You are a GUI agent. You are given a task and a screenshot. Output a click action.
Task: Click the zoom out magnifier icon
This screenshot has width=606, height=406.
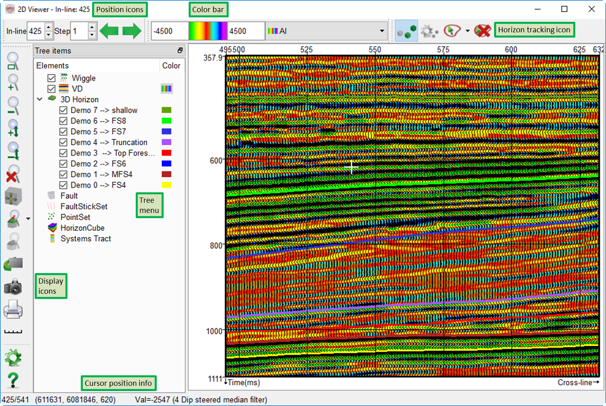pyautogui.click(x=13, y=105)
